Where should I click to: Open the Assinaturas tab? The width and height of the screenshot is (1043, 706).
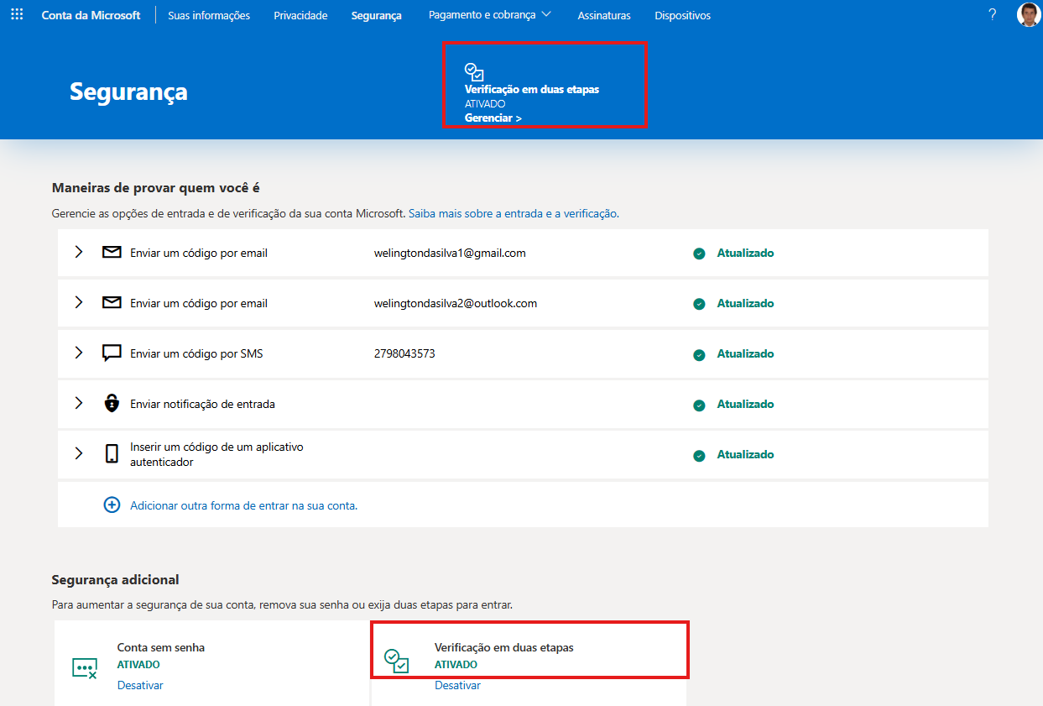click(x=604, y=15)
